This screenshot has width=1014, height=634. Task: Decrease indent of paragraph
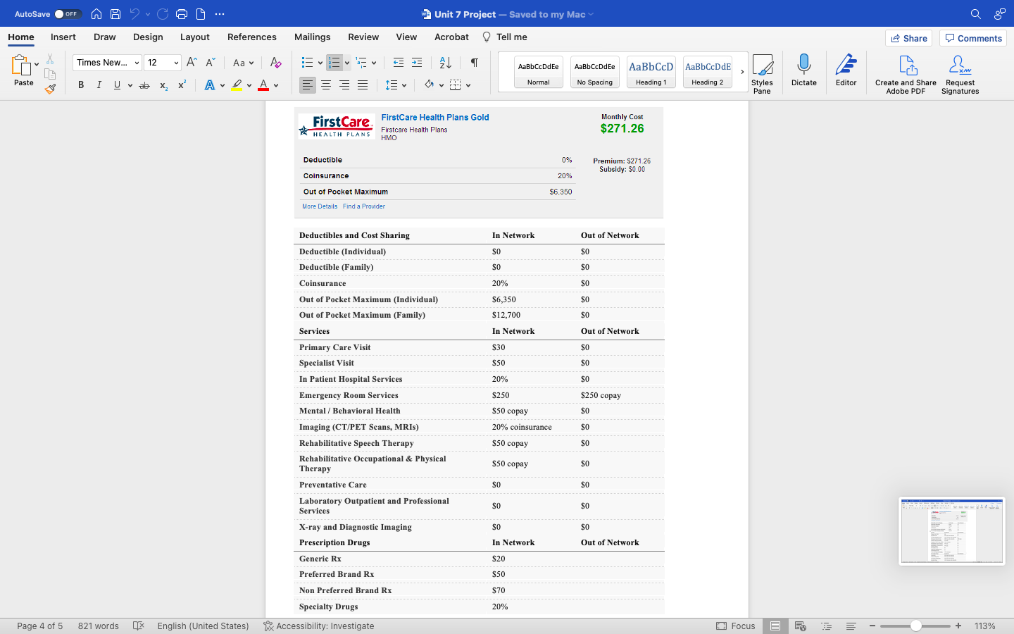(x=399, y=63)
